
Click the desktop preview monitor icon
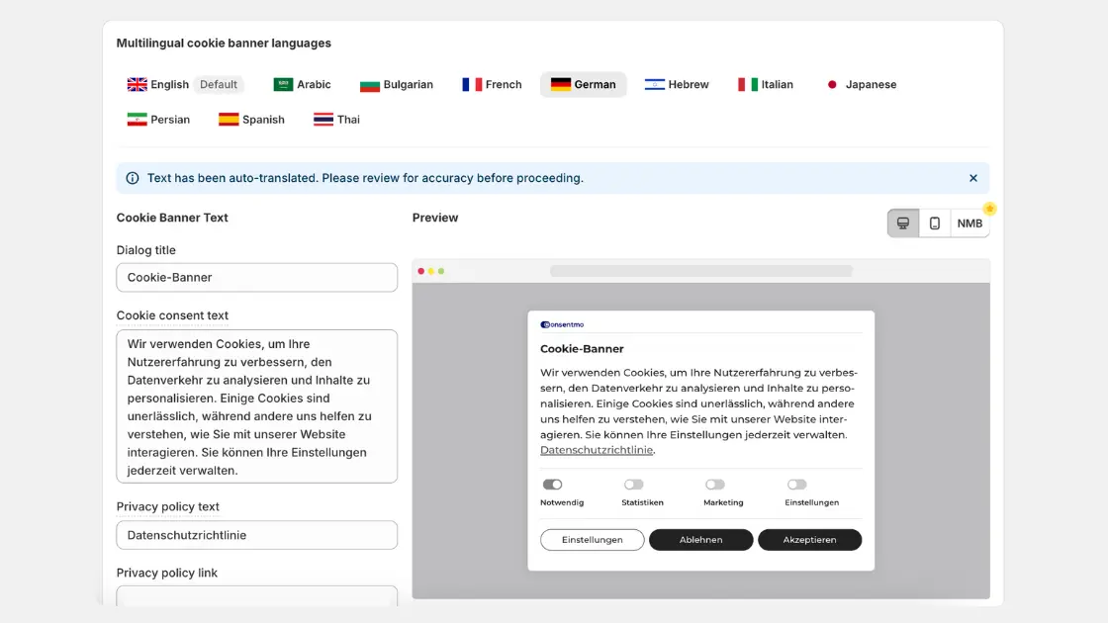pos(903,222)
